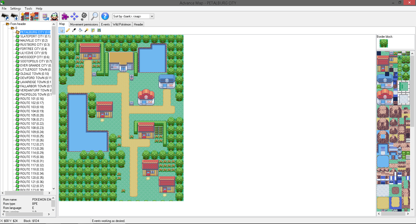This screenshot has width=416, height=224.
Task: Click the Save ROM toolbar icon
Action: click(15, 16)
